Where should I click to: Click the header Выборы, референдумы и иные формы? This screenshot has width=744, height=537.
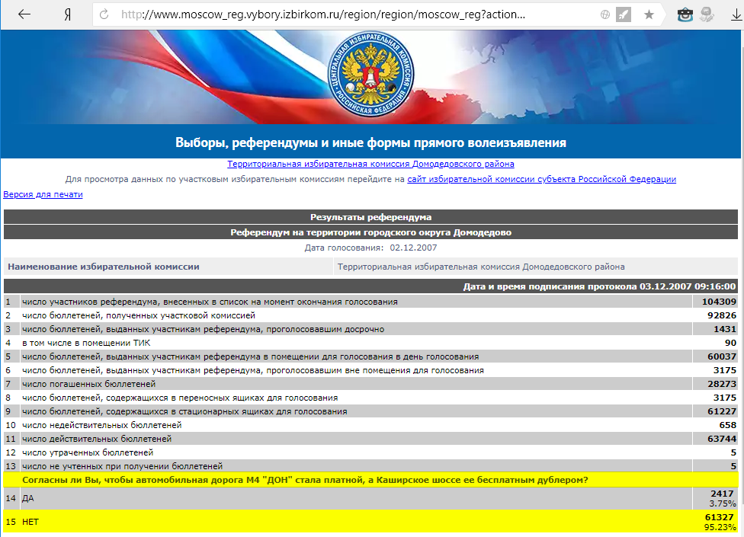[370, 142]
